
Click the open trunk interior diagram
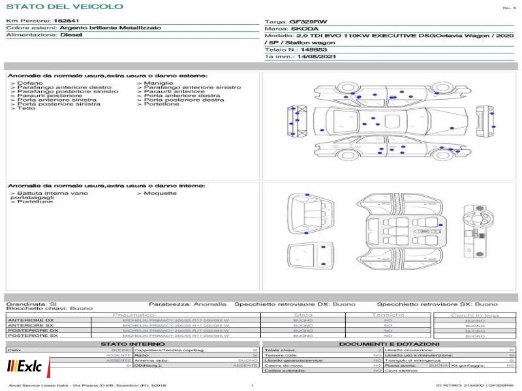[310, 214]
